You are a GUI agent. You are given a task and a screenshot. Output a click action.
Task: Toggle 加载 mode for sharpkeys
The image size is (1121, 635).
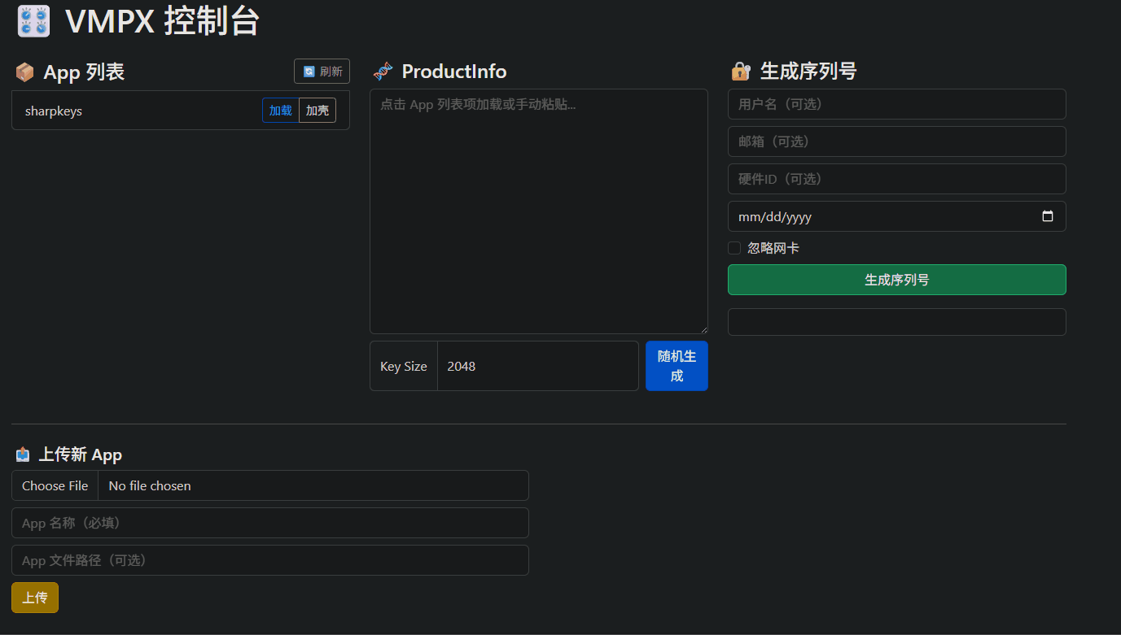click(280, 110)
